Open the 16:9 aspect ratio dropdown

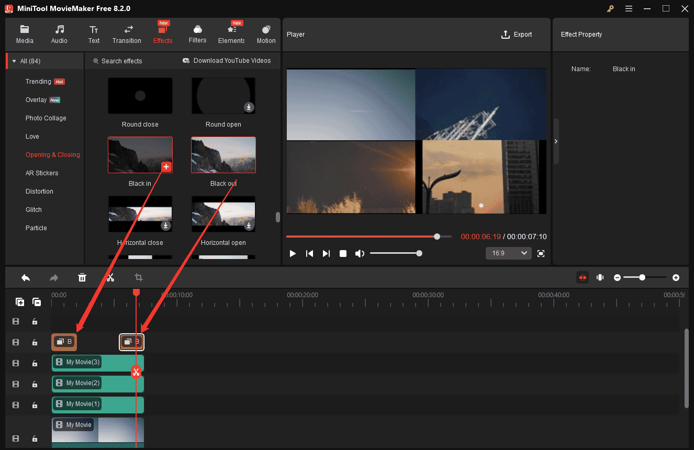[x=509, y=253]
